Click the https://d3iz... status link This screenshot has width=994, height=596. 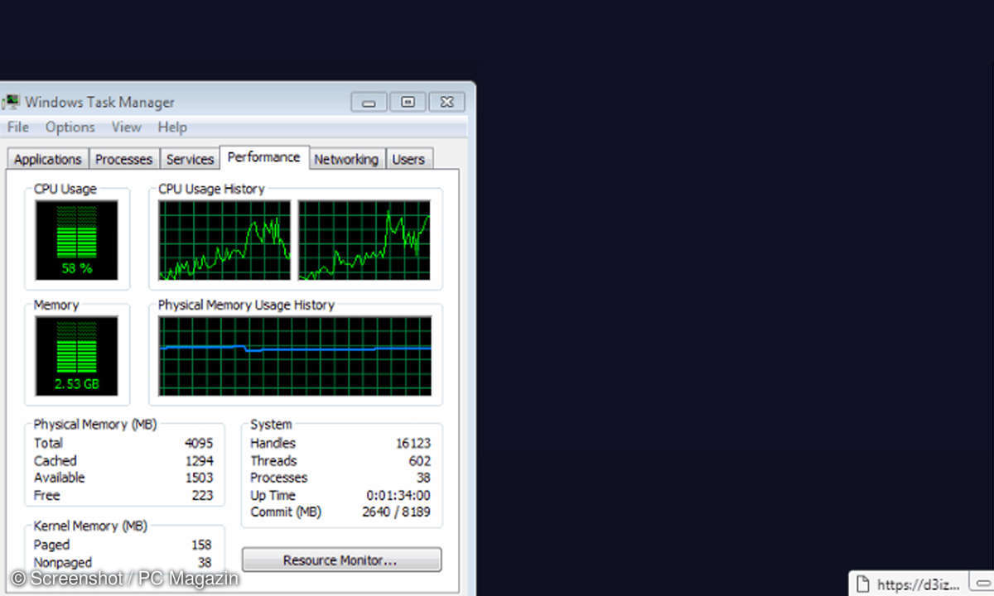coord(918,584)
